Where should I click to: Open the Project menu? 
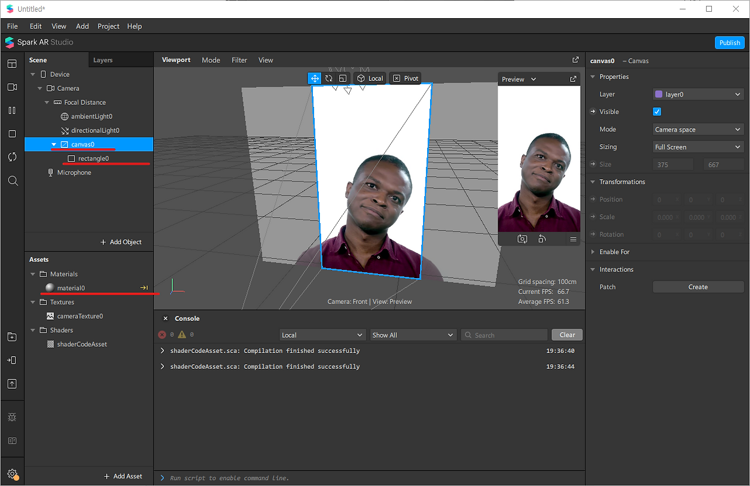click(108, 26)
